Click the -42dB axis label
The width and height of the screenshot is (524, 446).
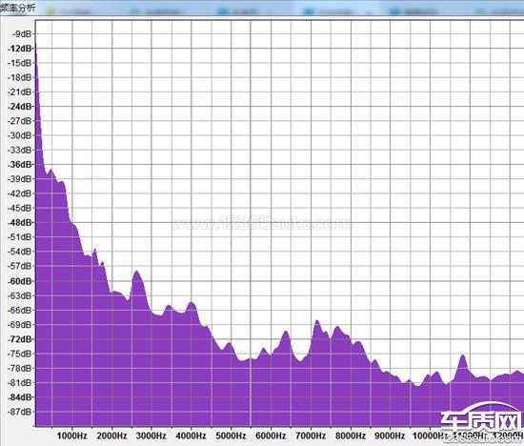pyautogui.click(x=20, y=193)
